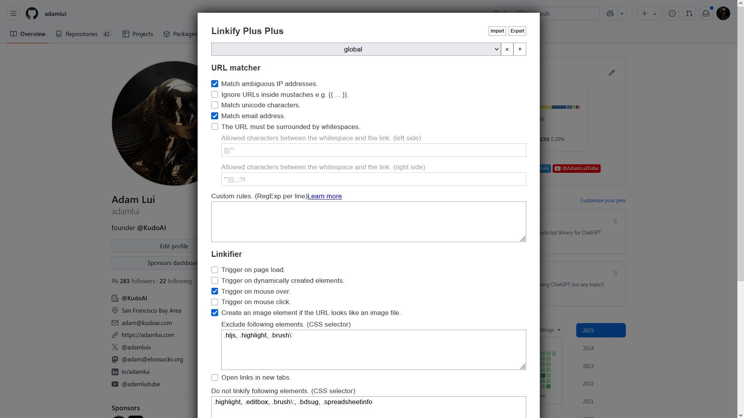Click the Export button
Screen dimensions: 744x418
tap(517, 31)
